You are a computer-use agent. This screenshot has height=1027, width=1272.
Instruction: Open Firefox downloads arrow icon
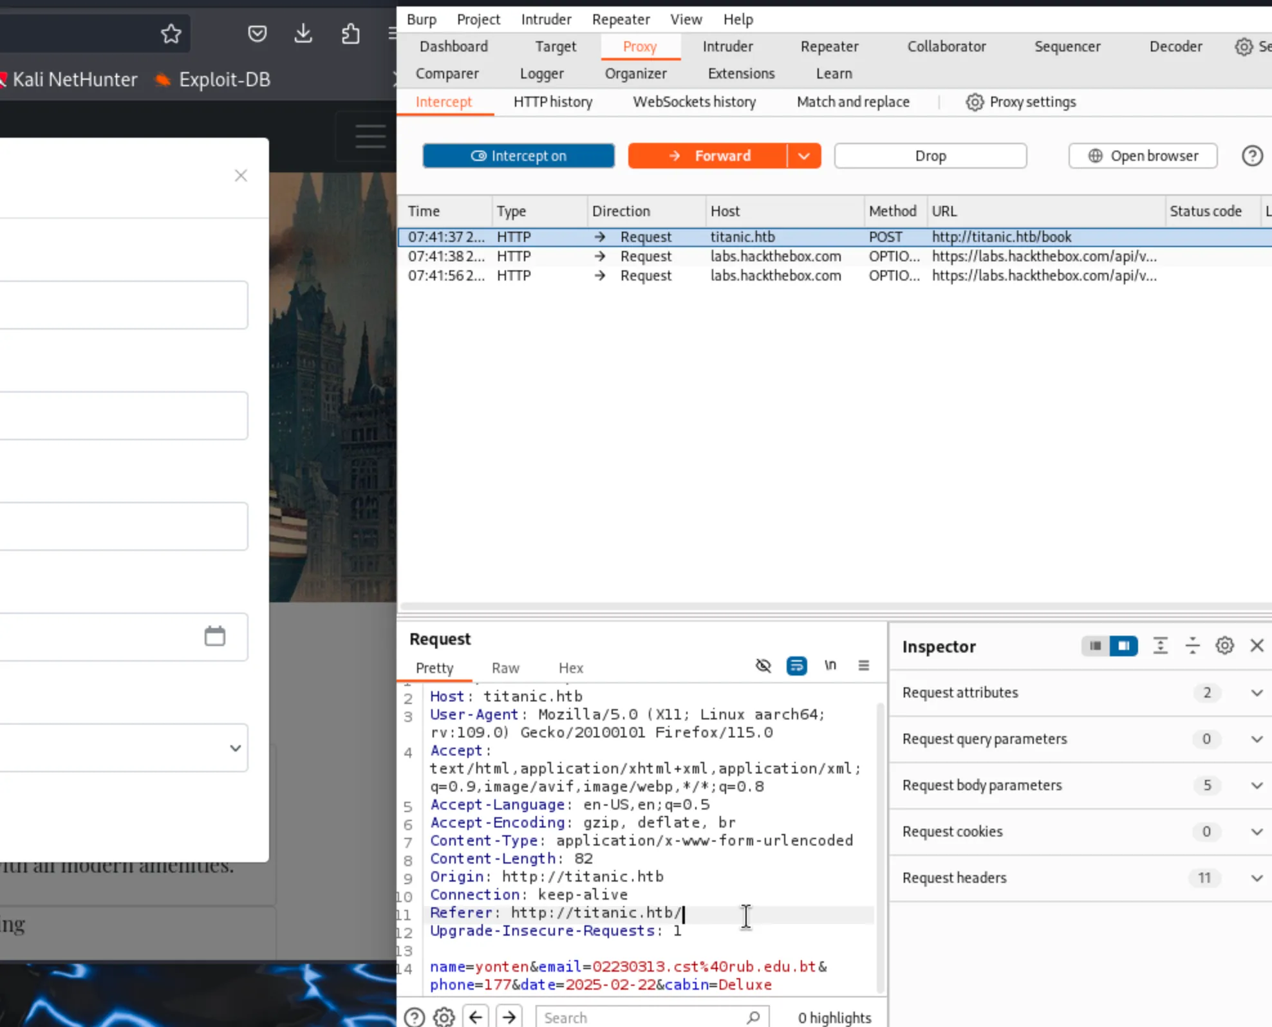[x=303, y=33]
